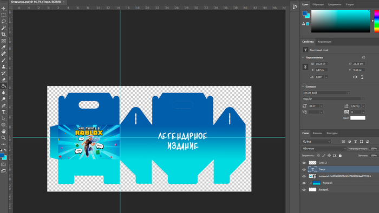Click the lock all layer icon

coord(340,156)
